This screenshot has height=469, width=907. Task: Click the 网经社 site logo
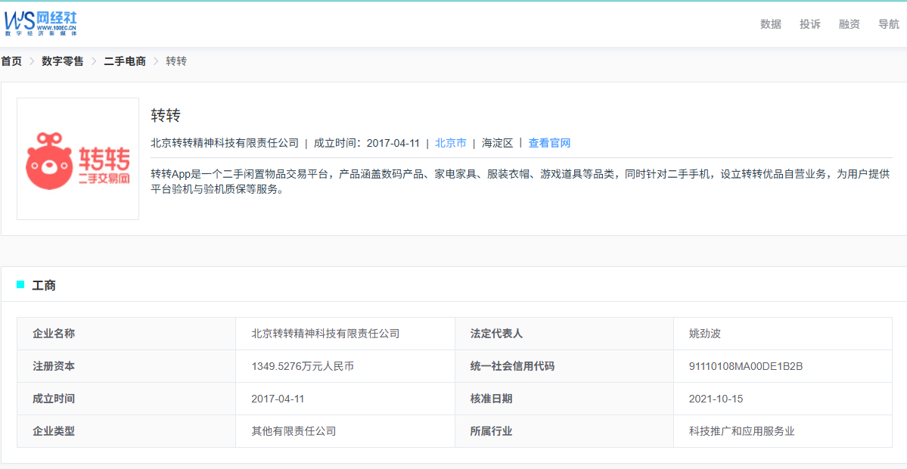pos(41,23)
